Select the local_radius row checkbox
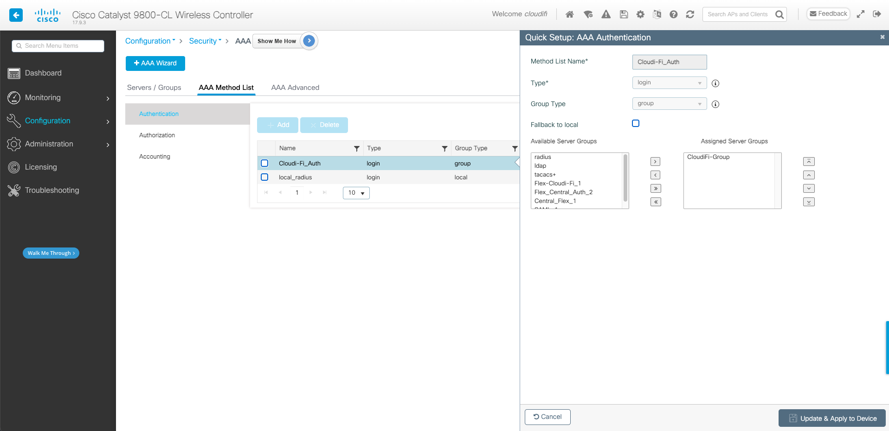 pos(264,177)
